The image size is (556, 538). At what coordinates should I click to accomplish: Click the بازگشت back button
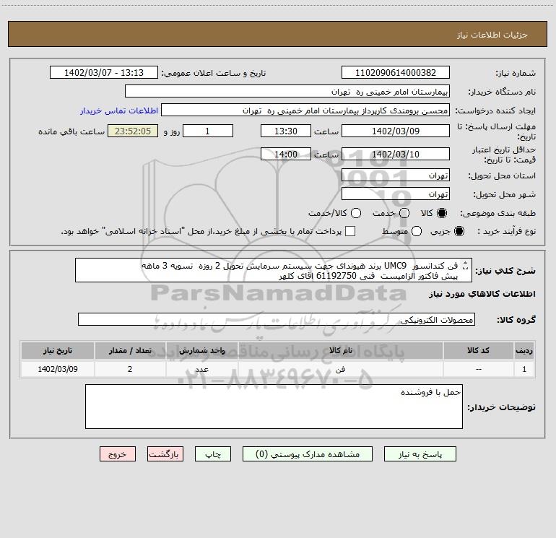(165, 454)
